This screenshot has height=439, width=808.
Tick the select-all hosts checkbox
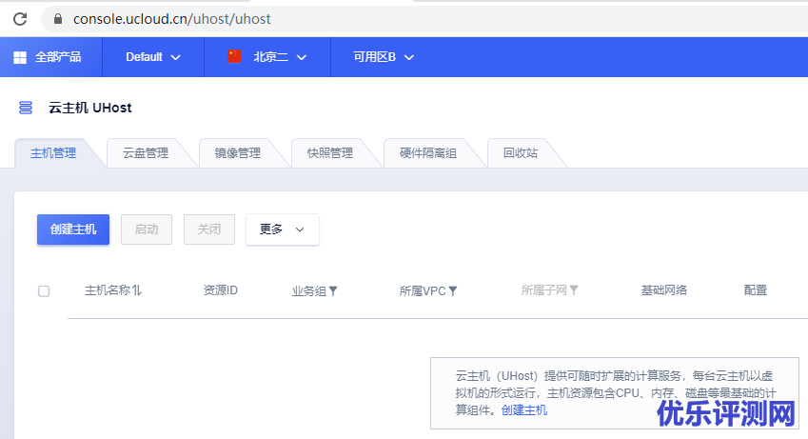click(44, 290)
